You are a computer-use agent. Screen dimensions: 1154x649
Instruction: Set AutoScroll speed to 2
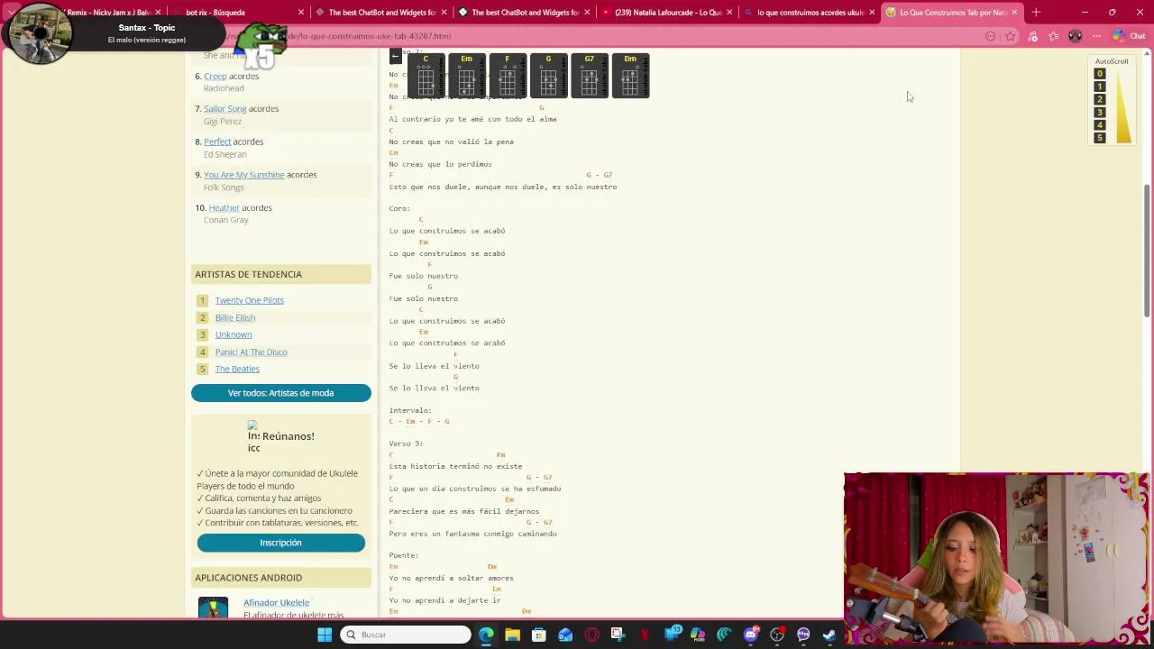point(1099,99)
